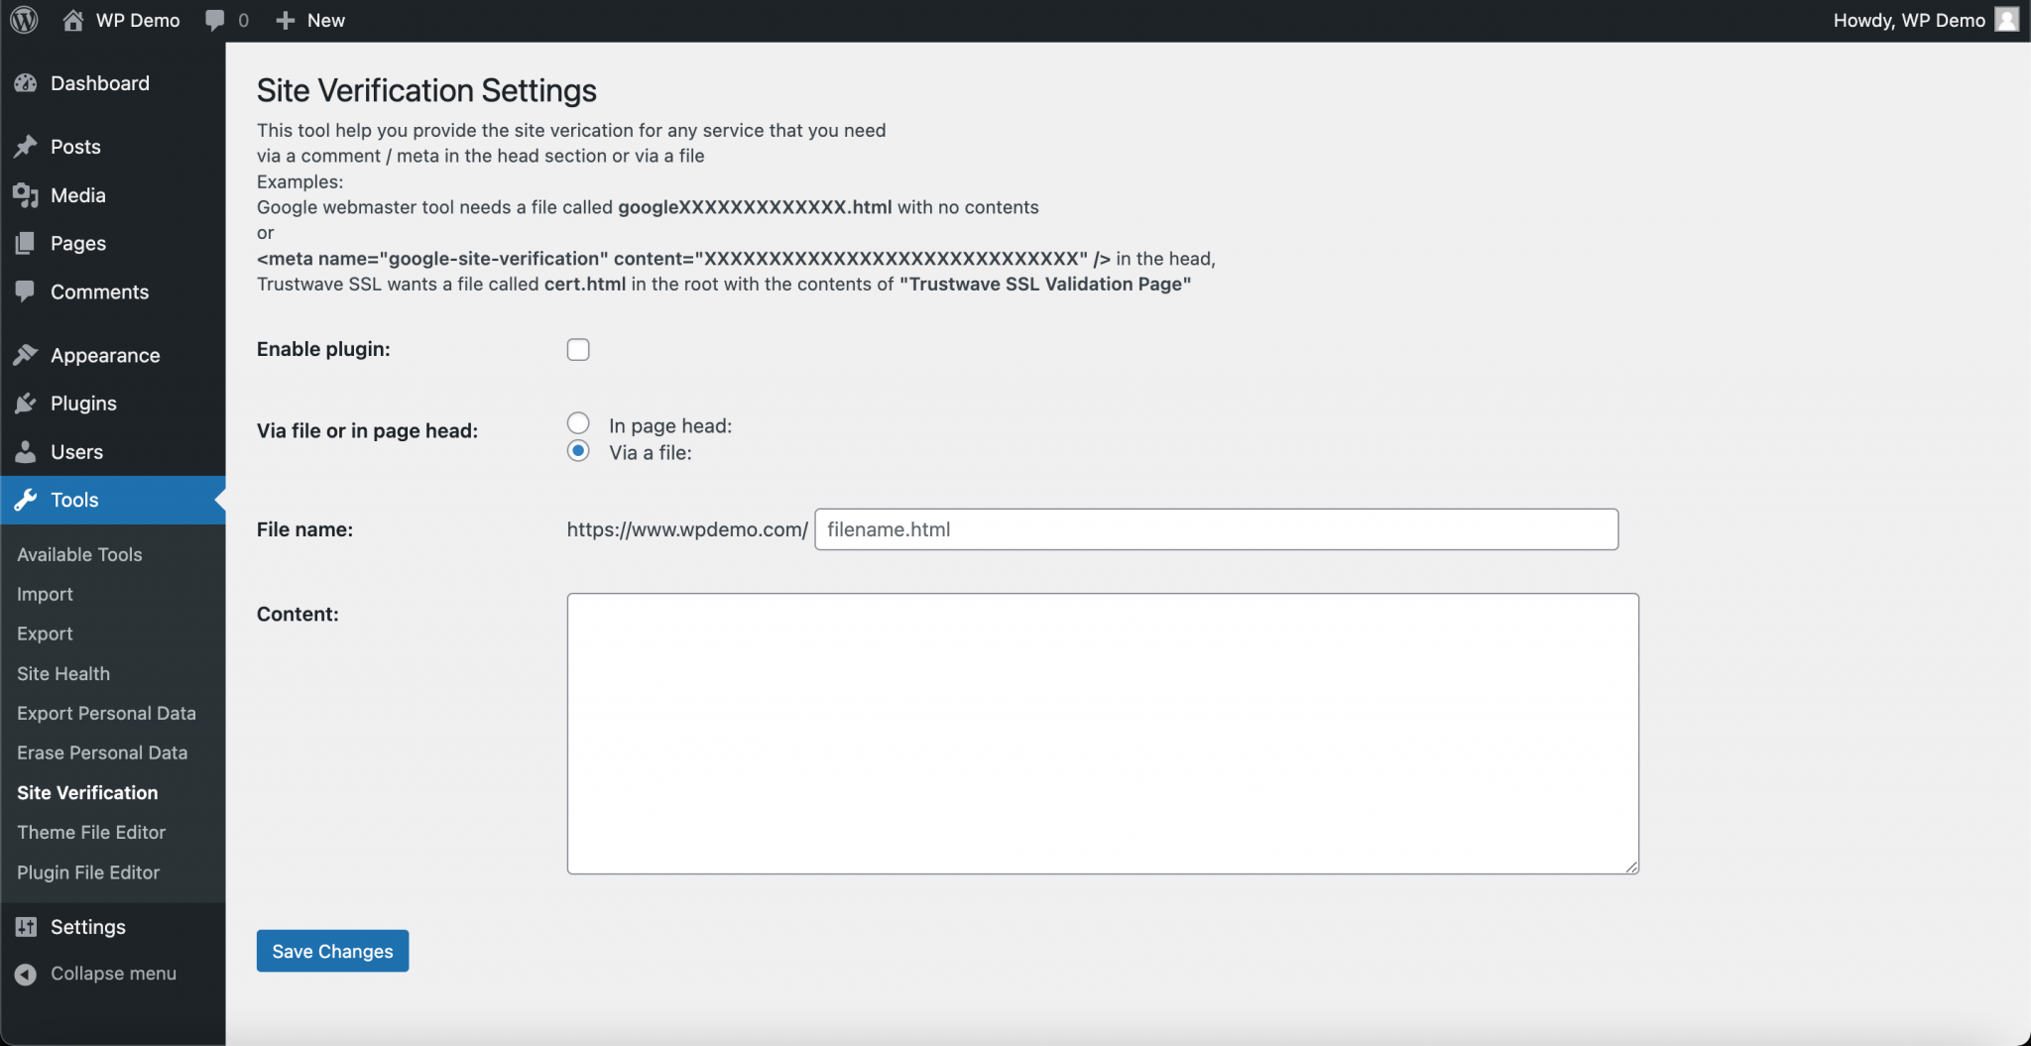This screenshot has height=1046, width=2031.
Task: Click the Save Changes button
Action: click(331, 950)
